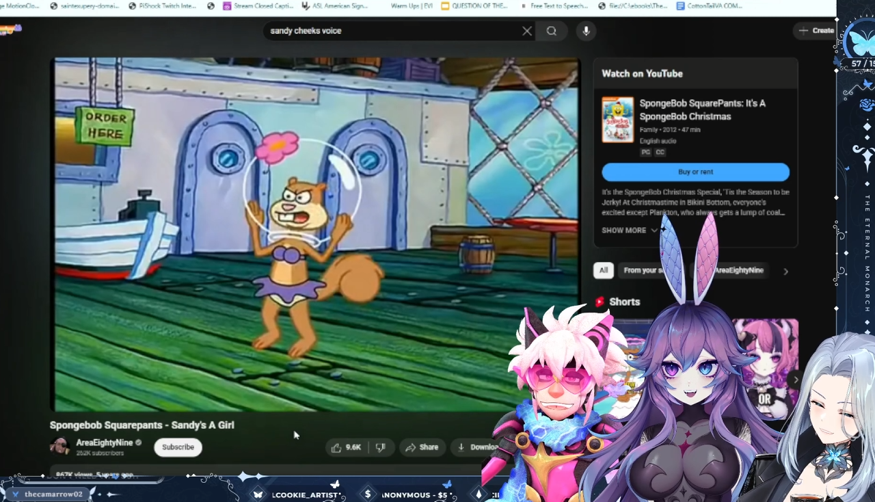The image size is (875, 502).
Task: Open the PiShock Twitch Inte bookmark
Action: tap(163, 5)
